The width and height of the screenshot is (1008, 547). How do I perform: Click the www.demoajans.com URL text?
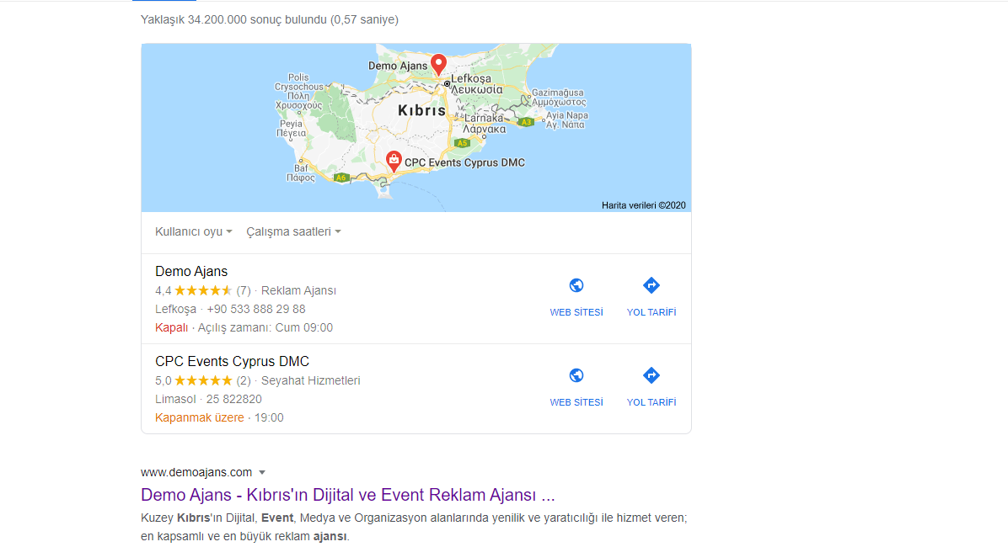[196, 473]
